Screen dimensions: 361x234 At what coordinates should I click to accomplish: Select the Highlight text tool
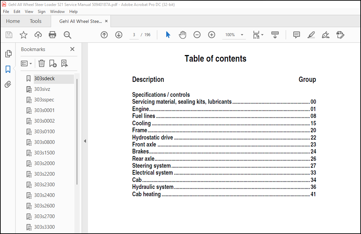[311, 35]
